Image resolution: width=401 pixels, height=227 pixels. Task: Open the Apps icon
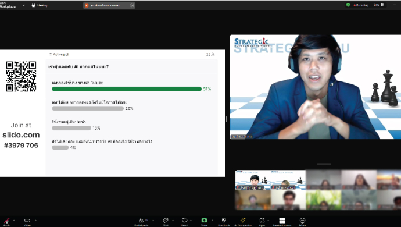coord(262,221)
